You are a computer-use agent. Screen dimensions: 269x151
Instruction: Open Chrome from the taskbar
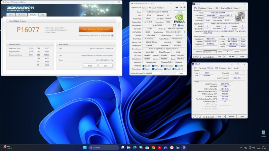pyautogui.click(x=153, y=147)
